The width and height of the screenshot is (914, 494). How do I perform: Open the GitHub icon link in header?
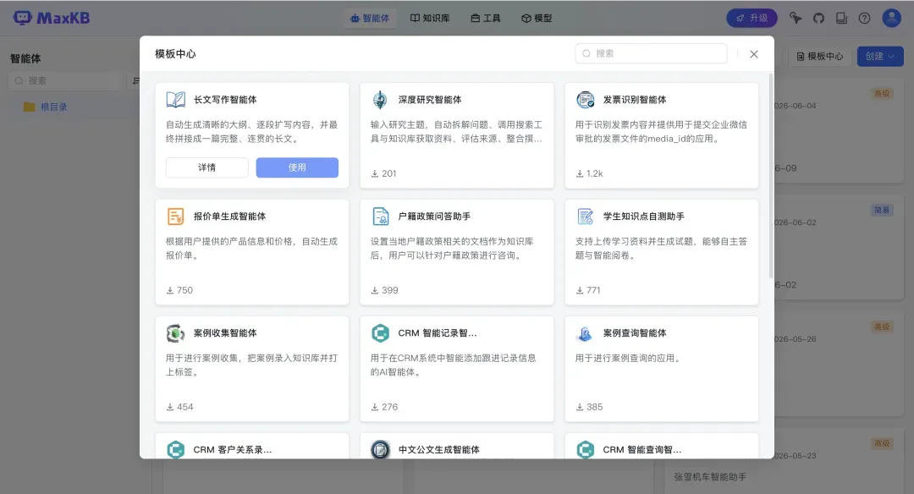pyautogui.click(x=818, y=18)
